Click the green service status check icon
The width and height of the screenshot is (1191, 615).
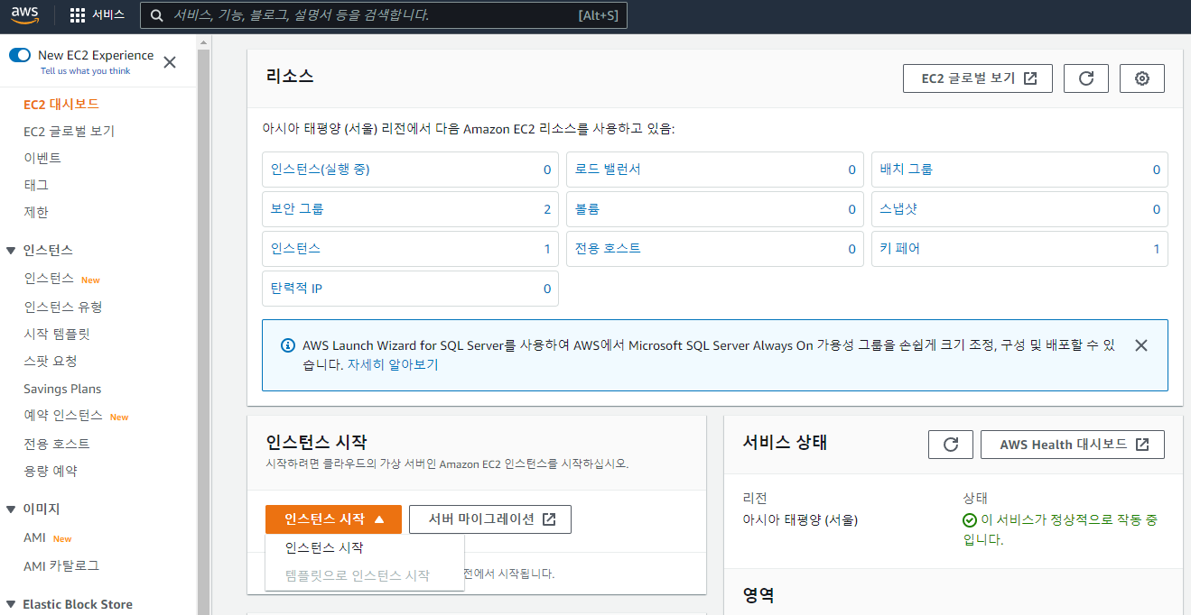click(x=970, y=520)
